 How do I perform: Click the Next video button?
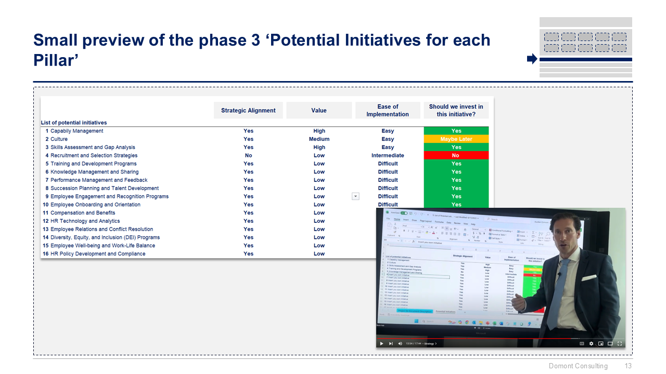pos(391,343)
